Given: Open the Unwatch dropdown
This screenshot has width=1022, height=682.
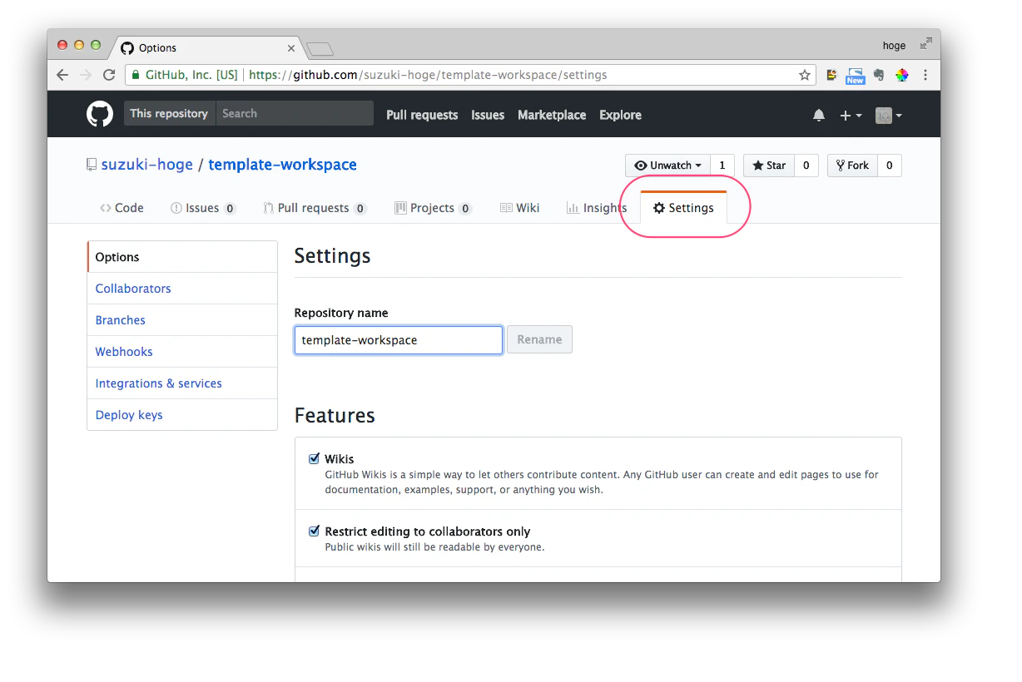Looking at the screenshot, I should pyautogui.click(x=668, y=166).
